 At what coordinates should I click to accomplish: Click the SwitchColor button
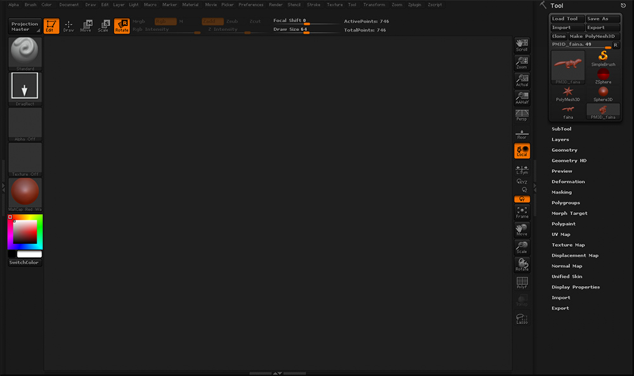(25, 263)
